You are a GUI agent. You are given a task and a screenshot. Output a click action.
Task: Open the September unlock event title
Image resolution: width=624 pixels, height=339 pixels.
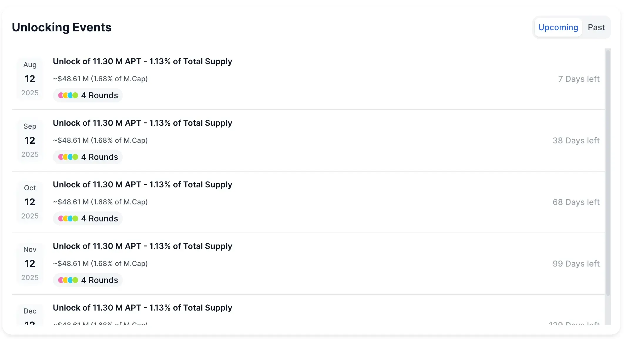pos(142,123)
